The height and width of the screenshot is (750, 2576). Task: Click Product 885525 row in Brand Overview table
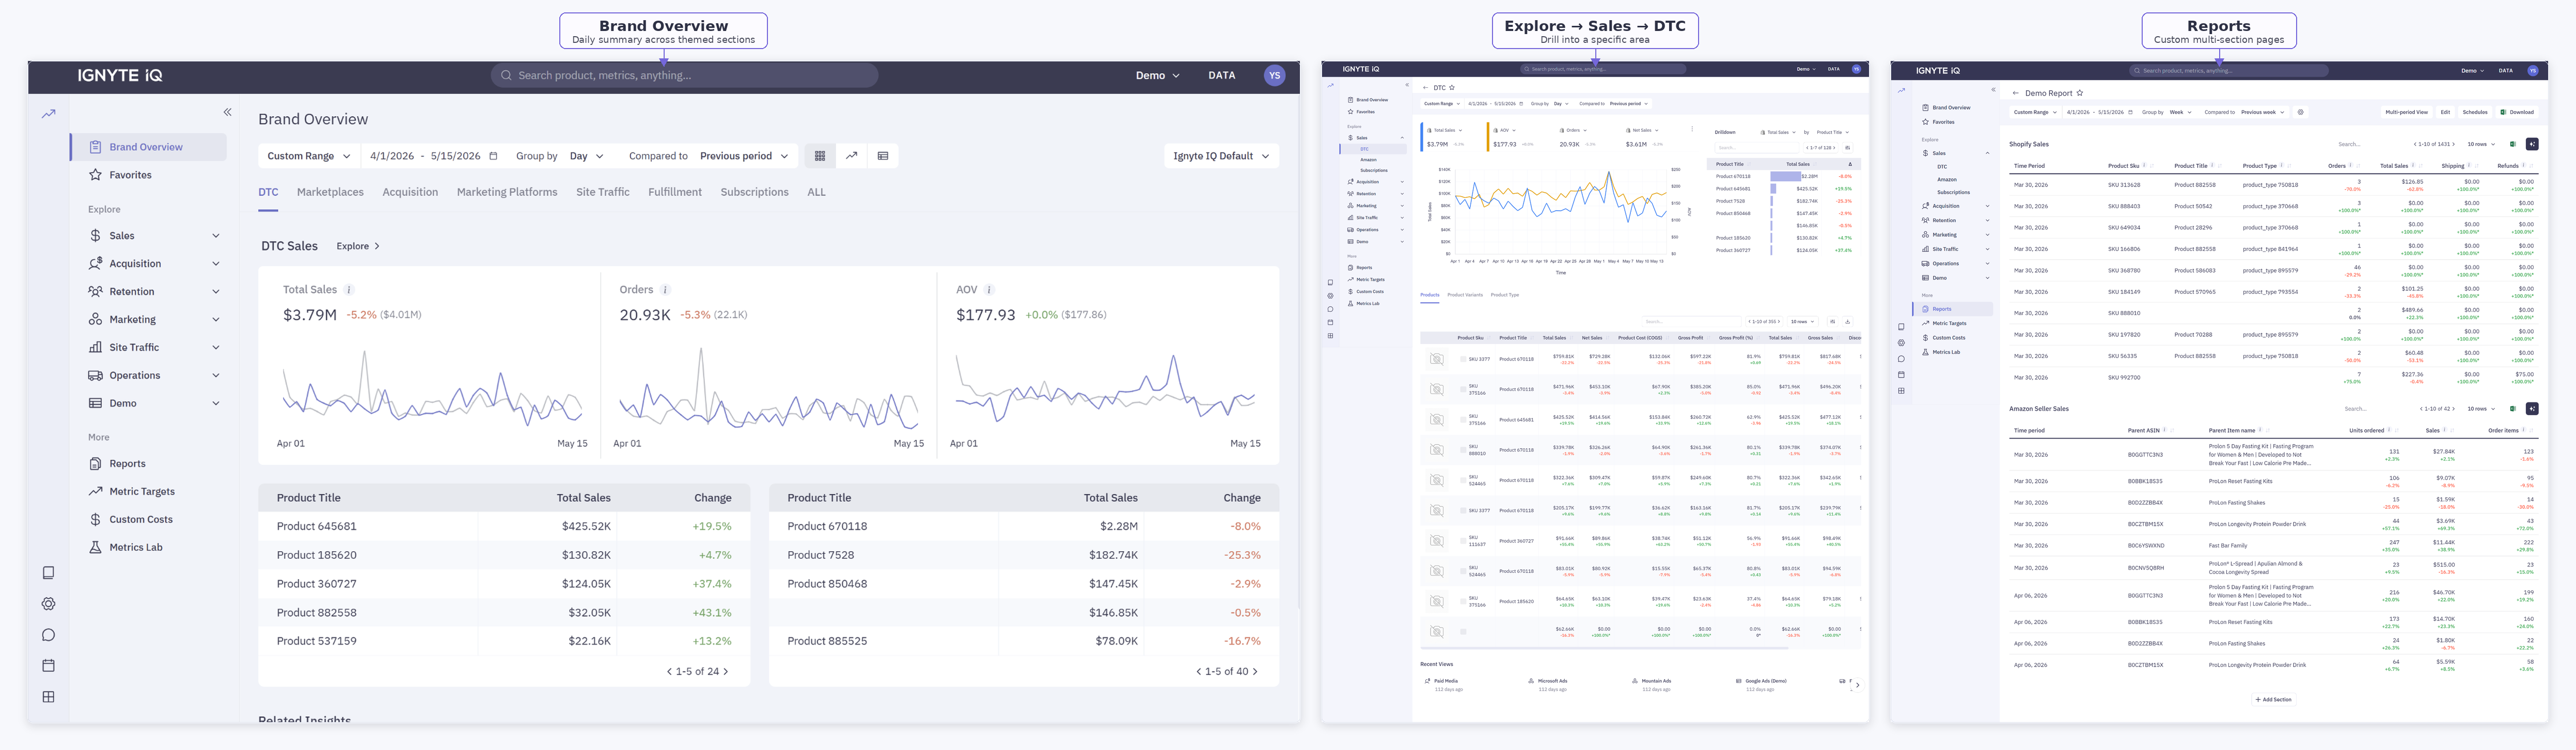1024,641
